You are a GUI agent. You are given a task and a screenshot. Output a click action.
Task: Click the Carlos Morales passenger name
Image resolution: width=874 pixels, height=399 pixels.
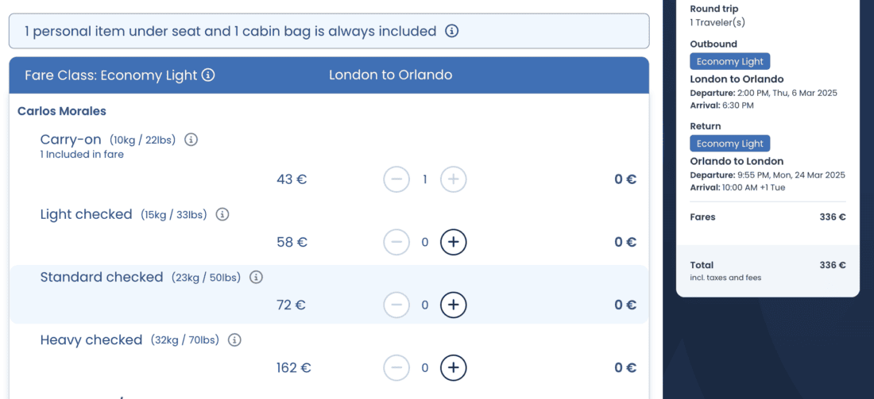pos(62,111)
